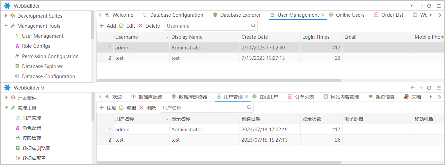Click the search magnifier in 用户名称 field
The width and height of the screenshot is (445, 165).
click(249, 108)
